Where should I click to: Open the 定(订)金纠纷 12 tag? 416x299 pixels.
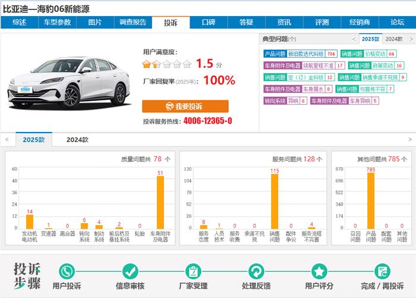[300, 77]
